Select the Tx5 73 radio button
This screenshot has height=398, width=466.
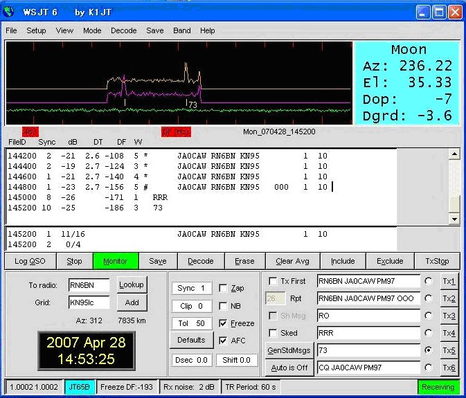pos(428,350)
